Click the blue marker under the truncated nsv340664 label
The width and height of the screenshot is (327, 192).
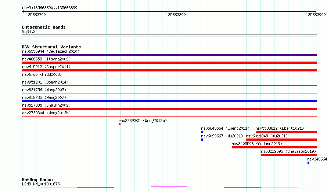[308, 163]
